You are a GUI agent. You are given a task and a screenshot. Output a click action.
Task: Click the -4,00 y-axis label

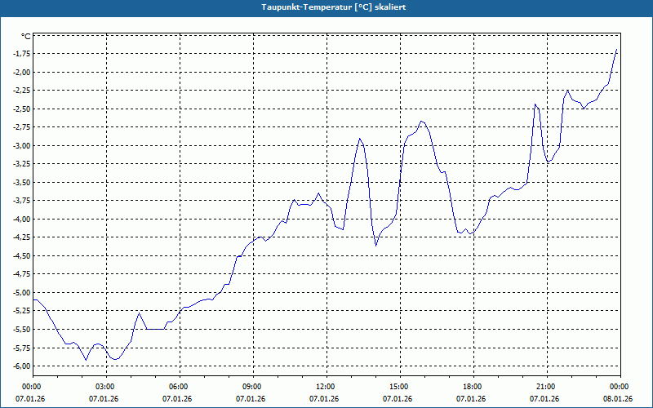[x=23, y=219]
